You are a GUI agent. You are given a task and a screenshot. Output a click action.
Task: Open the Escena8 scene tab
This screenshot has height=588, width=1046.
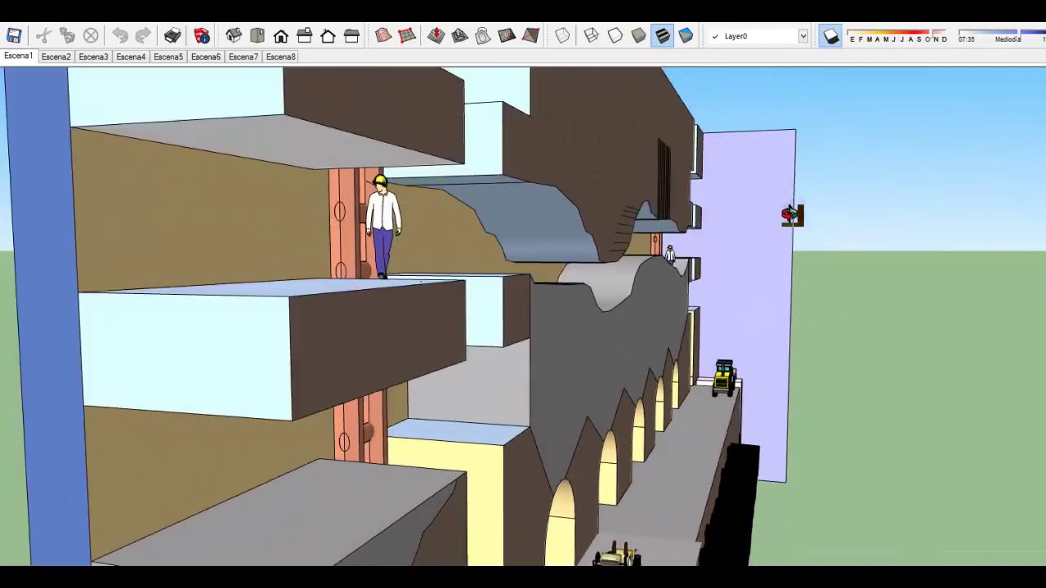click(x=280, y=56)
